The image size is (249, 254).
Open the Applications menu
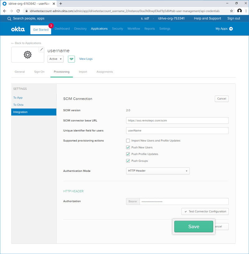click(x=99, y=29)
